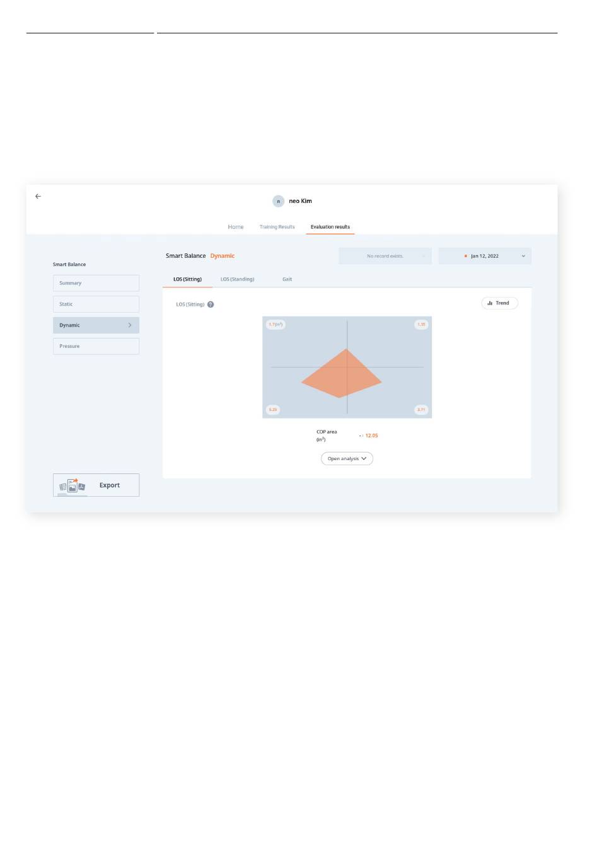Go back using the left arrow icon
This screenshot has height=863, width=599.
[x=38, y=196]
